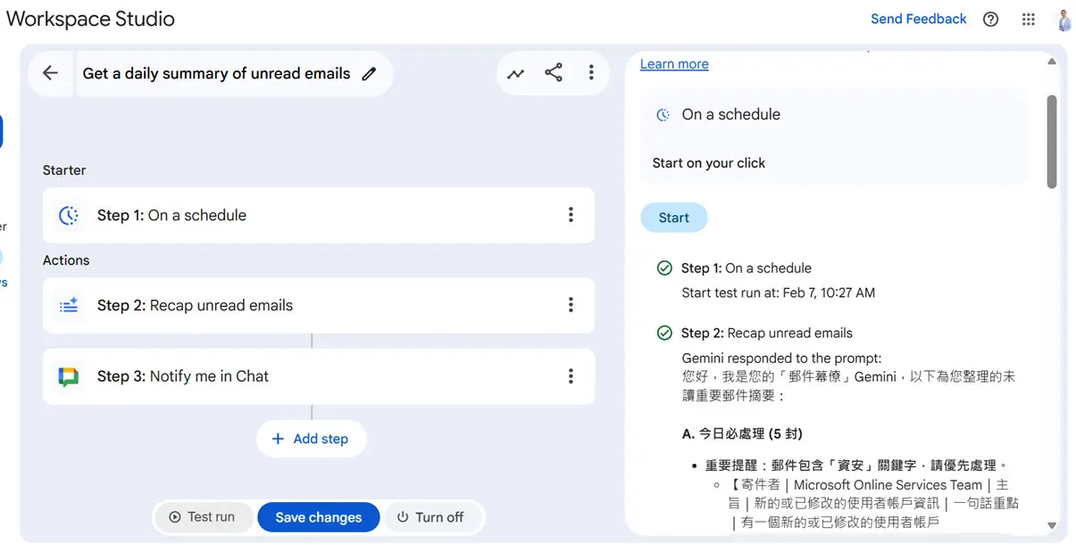
Task: Go back using the left arrow
Action: click(50, 73)
